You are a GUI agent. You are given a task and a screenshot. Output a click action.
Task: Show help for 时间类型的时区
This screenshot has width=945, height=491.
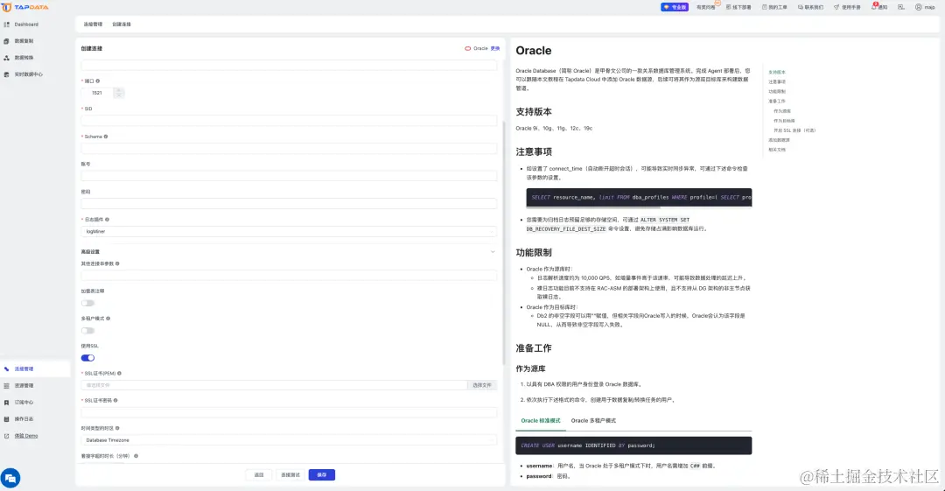tap(117, 428)
